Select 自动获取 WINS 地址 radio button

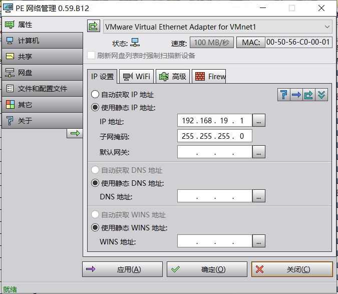(95, 214)
